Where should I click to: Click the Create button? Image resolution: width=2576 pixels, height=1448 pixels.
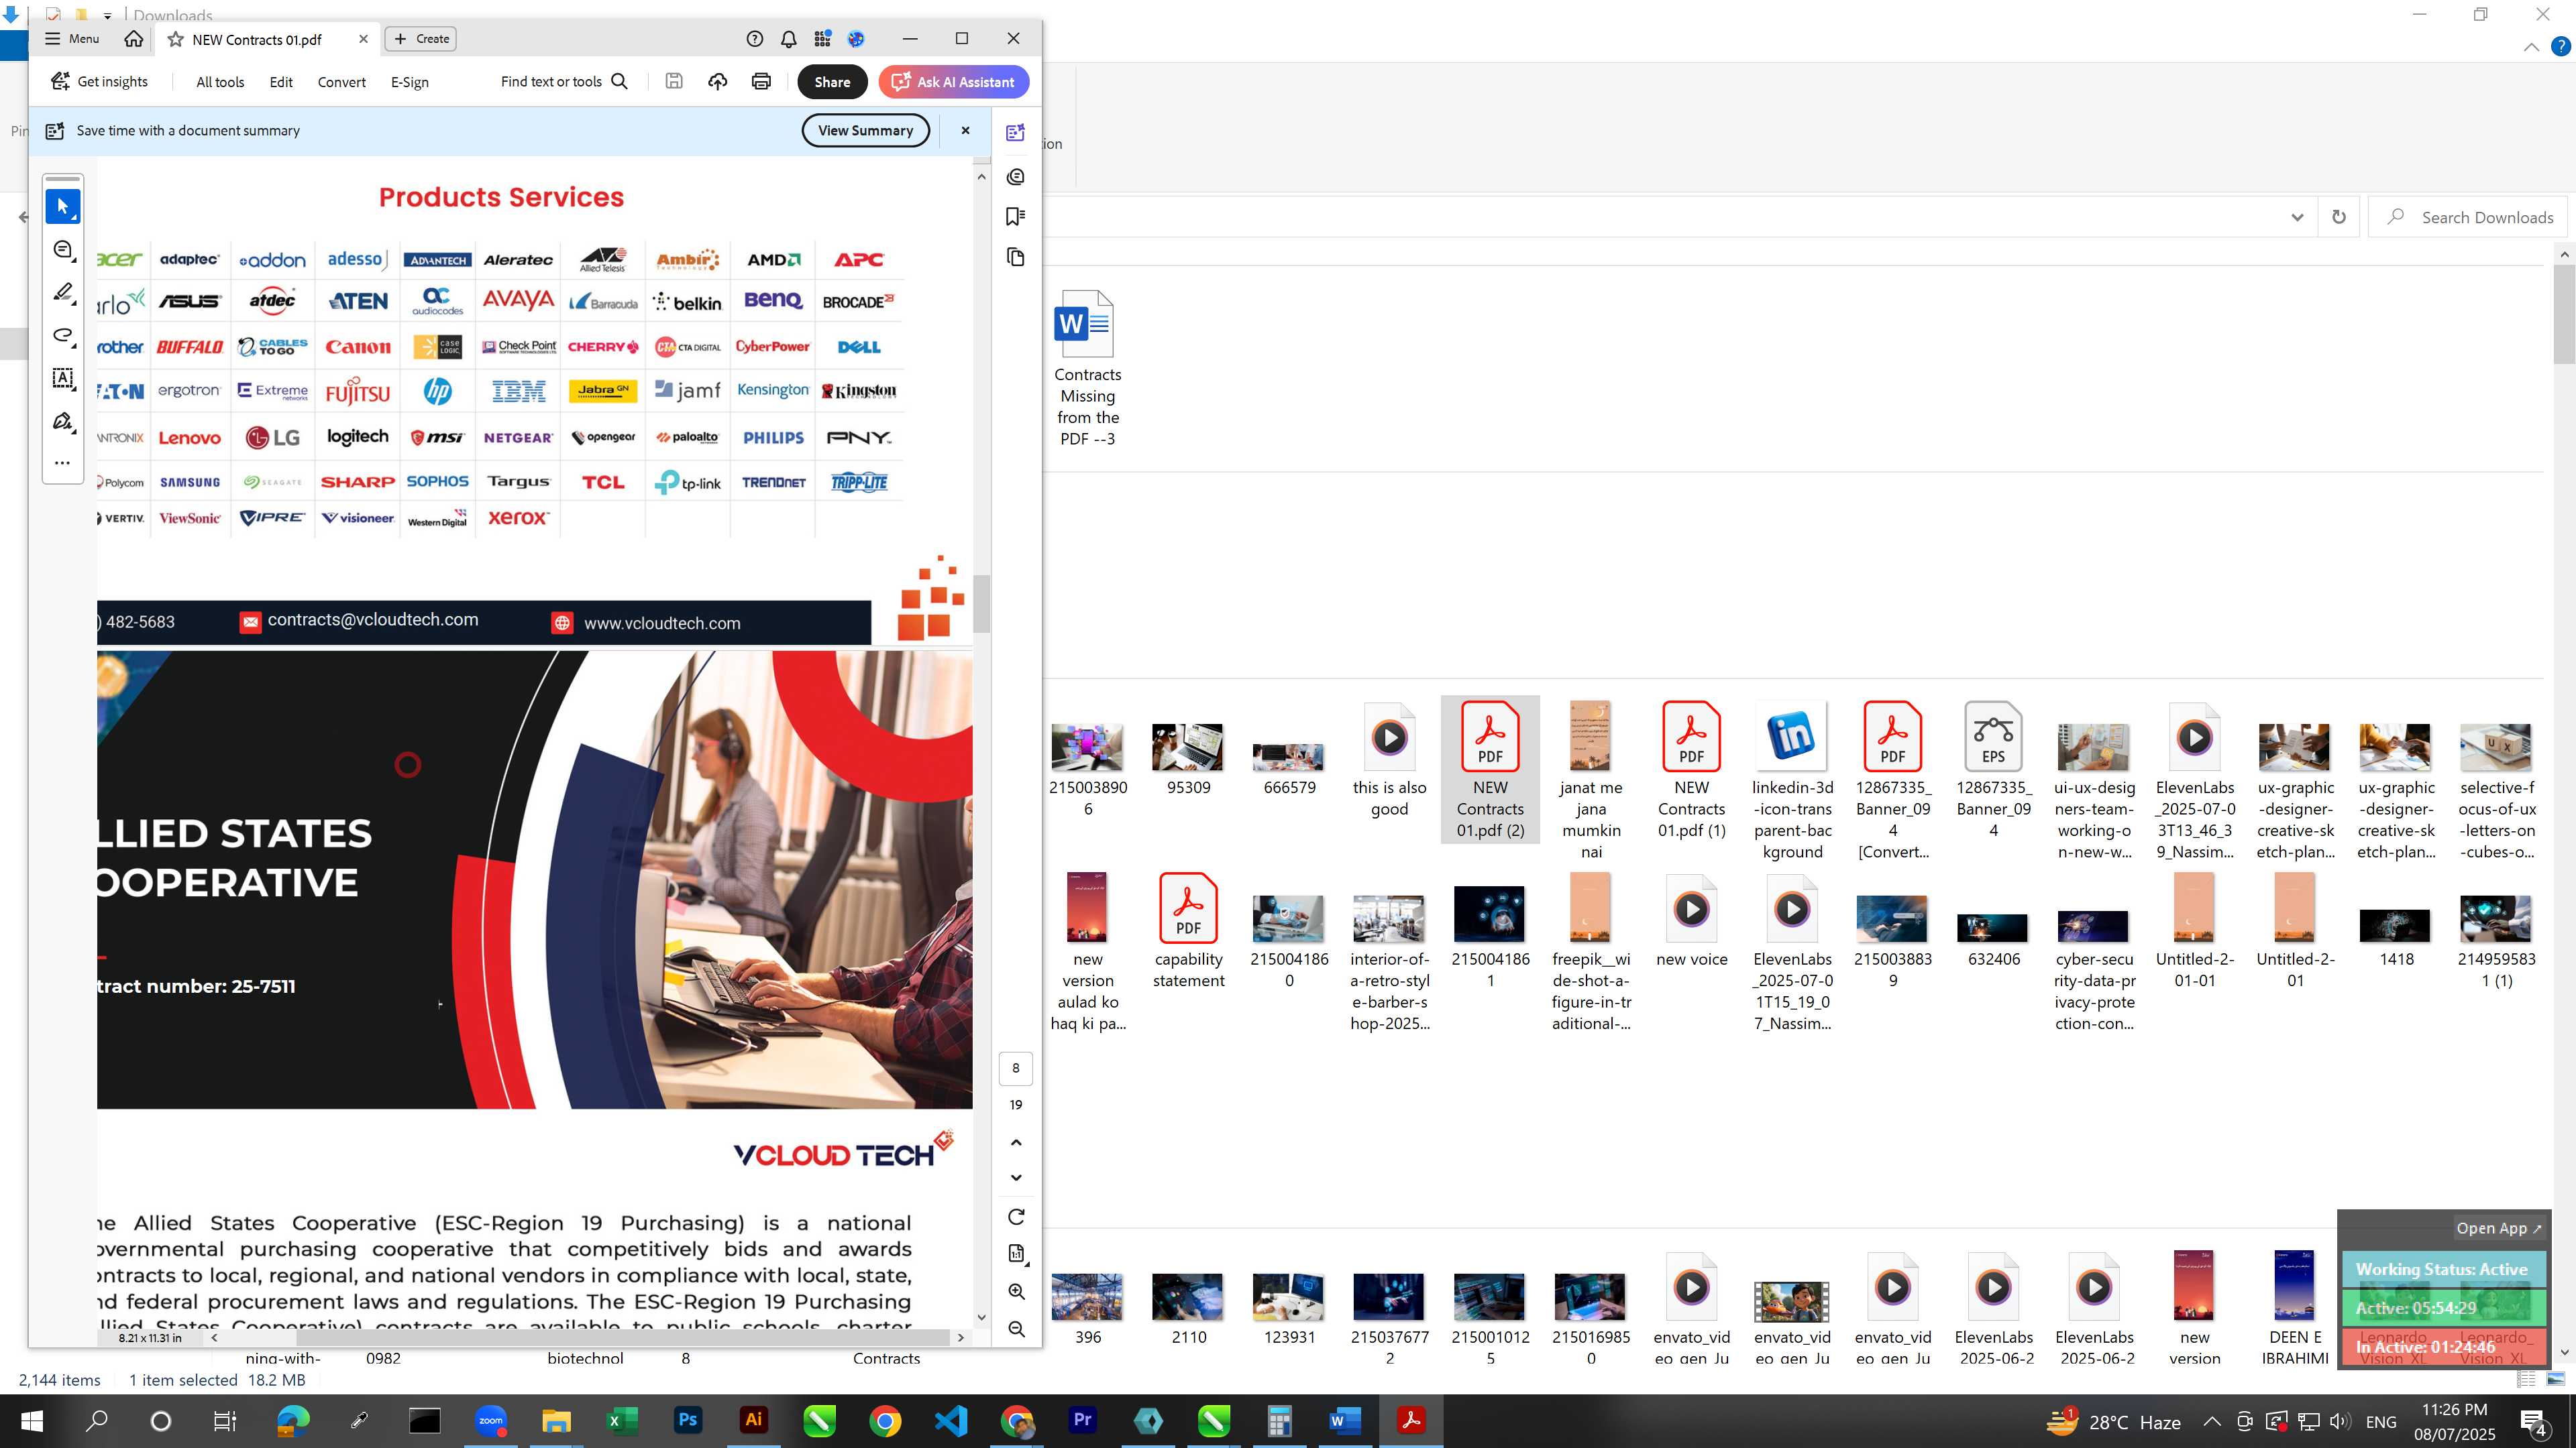coord(422,39)
